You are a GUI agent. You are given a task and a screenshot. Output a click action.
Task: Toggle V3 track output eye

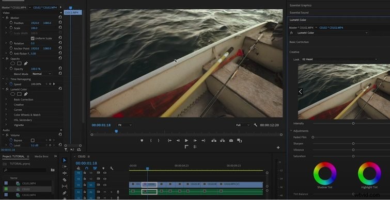pos(105,173)
